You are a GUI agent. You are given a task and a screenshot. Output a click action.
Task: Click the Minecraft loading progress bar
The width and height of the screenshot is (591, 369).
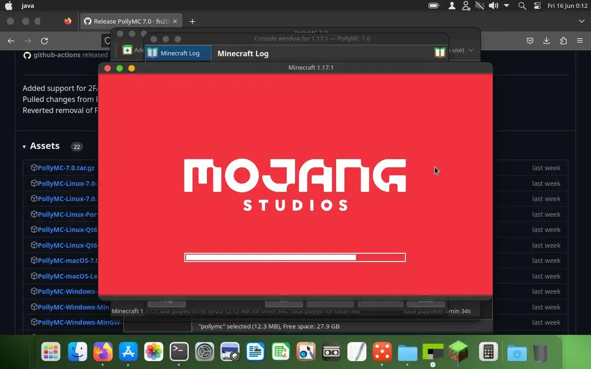pyautogui.click(x=295, y=257)
